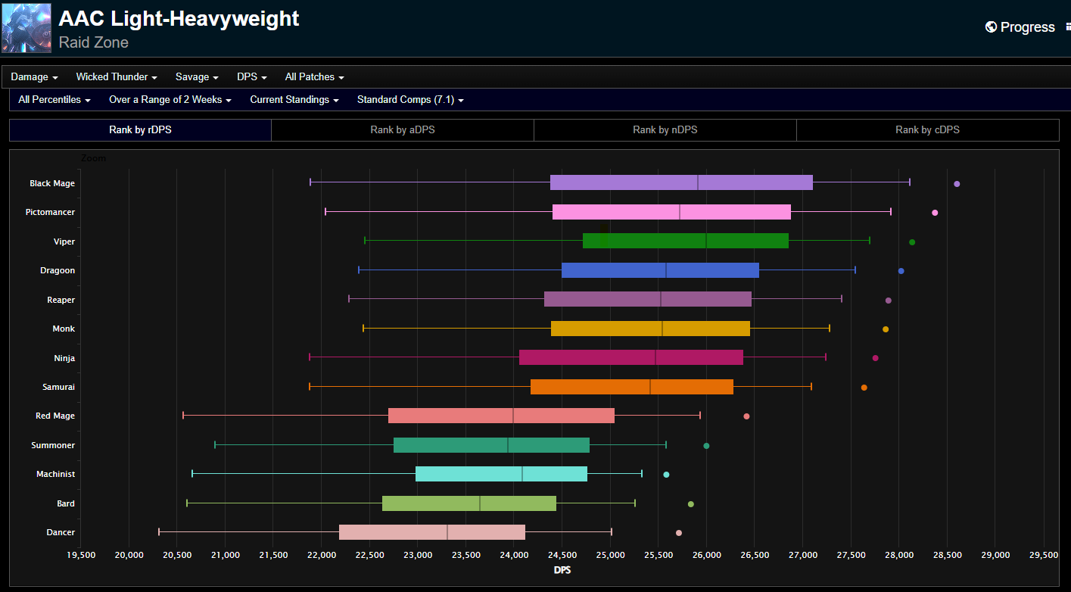Viewport: 1071px width, 592px height.
Task: Click the Raid Zone subtitle text
Action: pos(94,42)
